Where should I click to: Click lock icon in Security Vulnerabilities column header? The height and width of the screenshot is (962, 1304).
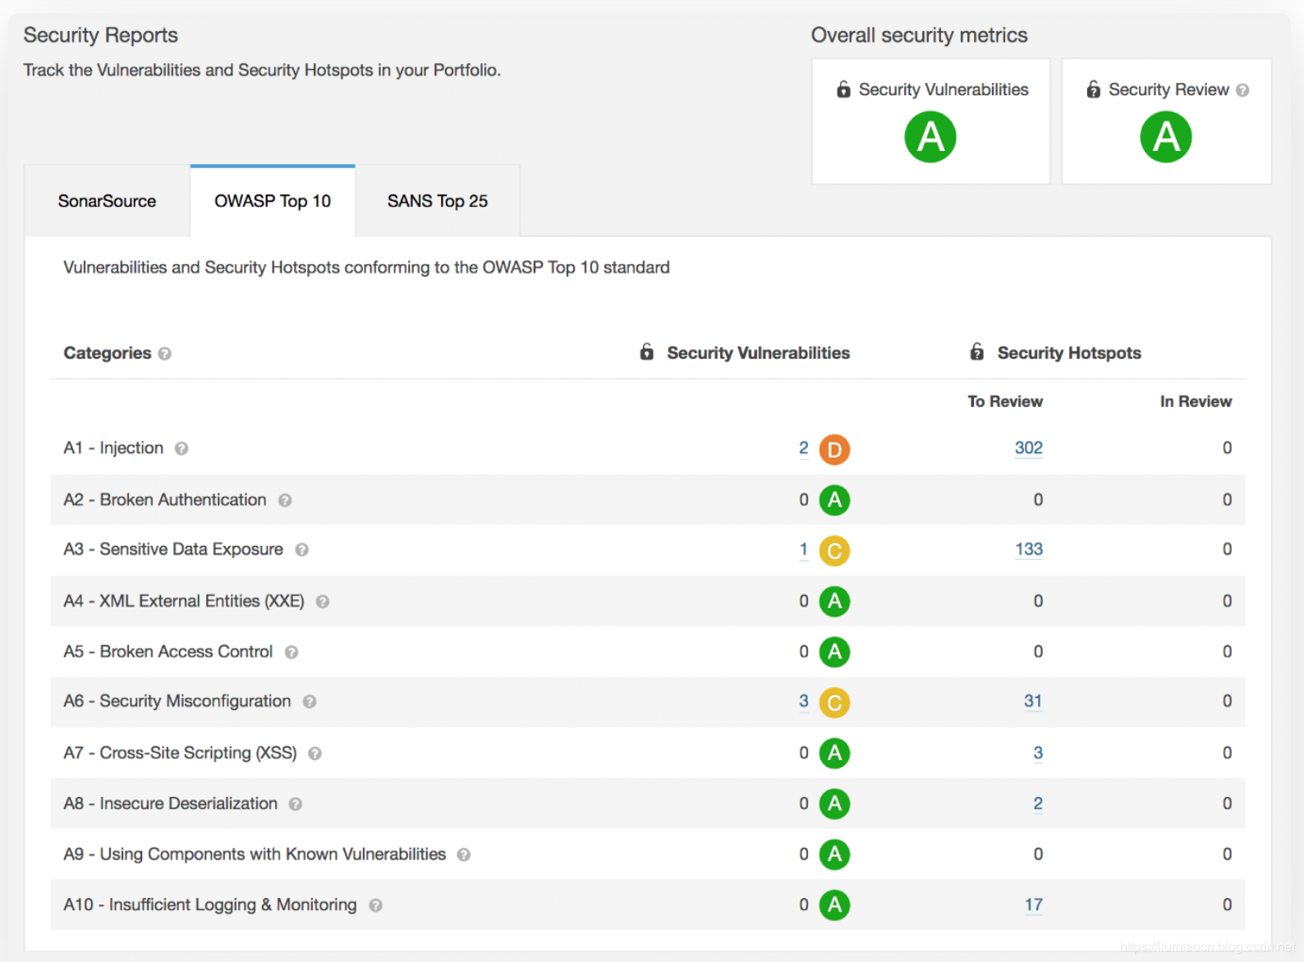click(x=647, y=352)
